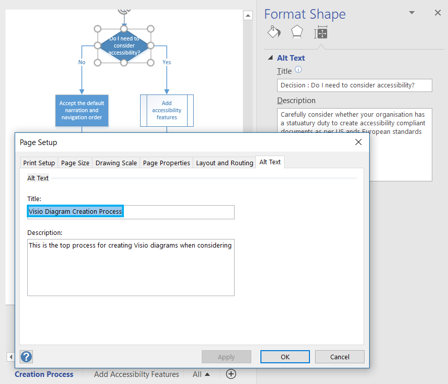This screenshot has height=384, width=448.
Task: Click page-tab scroll-left arrow
Action: pos(11,357)
